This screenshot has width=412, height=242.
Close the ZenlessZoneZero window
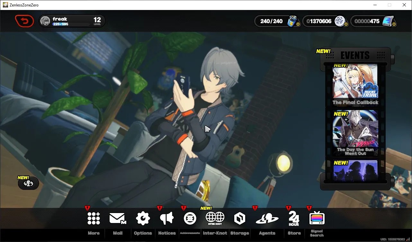click(404, 5)
